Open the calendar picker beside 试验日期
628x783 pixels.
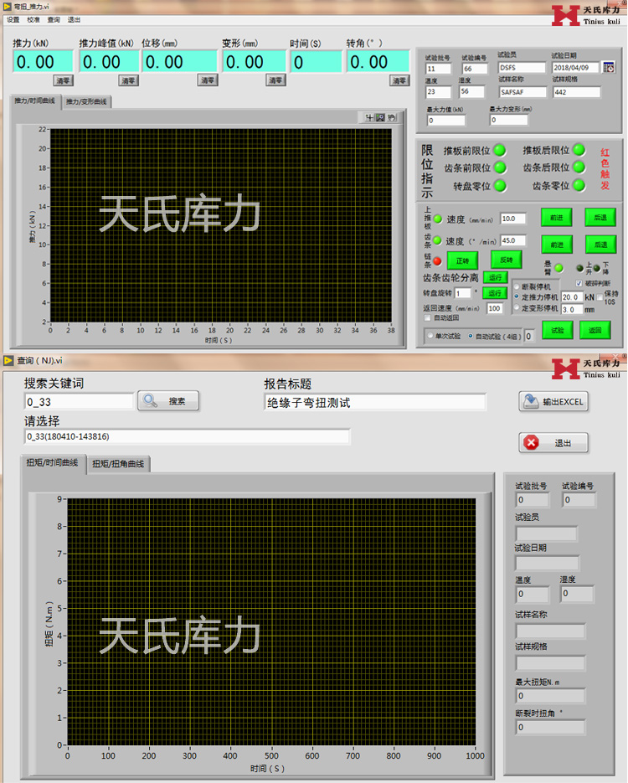[x=609, y=68]
